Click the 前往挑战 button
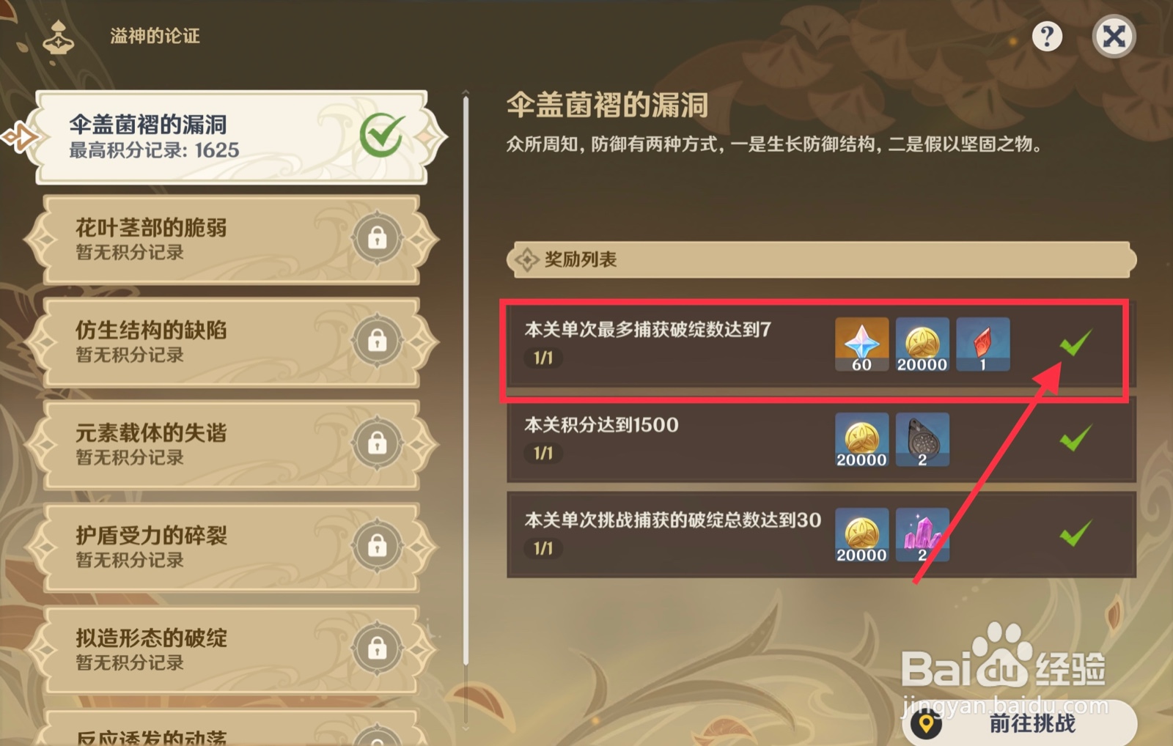Screen dimensions: 1173x746 (1020, 723)
